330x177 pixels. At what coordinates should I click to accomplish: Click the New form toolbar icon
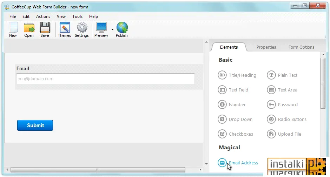click(13, 30)
